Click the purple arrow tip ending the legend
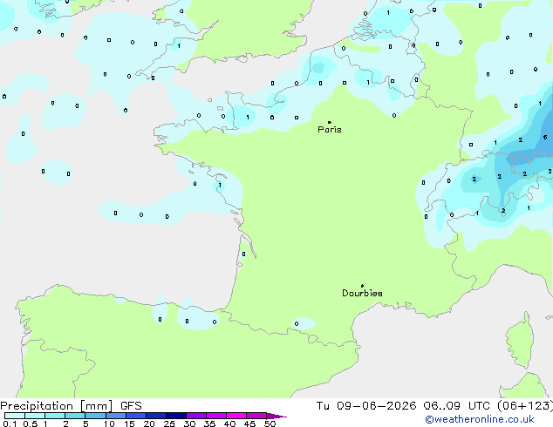The image size is (553, 427). click(x=276, y=416)
